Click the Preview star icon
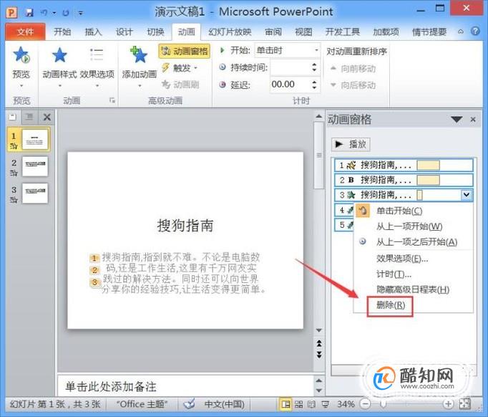 [21, 55]
